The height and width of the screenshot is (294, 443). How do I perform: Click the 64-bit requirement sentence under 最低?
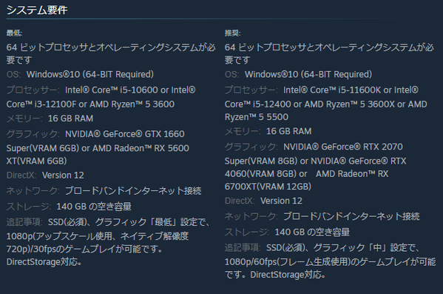click(x=111, y=53)
